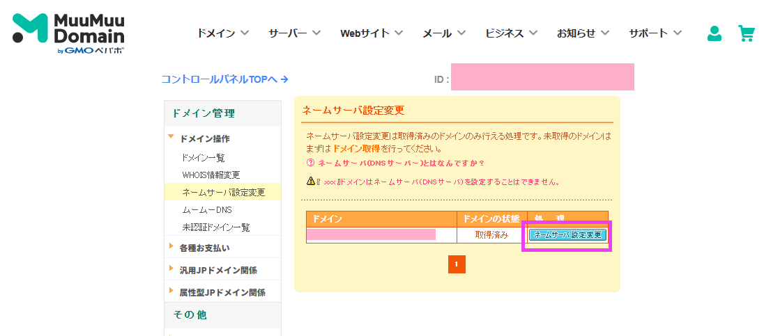Viewport: 764px width, 336px height.
Task: Click the ドメインの状態 column header
Action: [491, 219]
